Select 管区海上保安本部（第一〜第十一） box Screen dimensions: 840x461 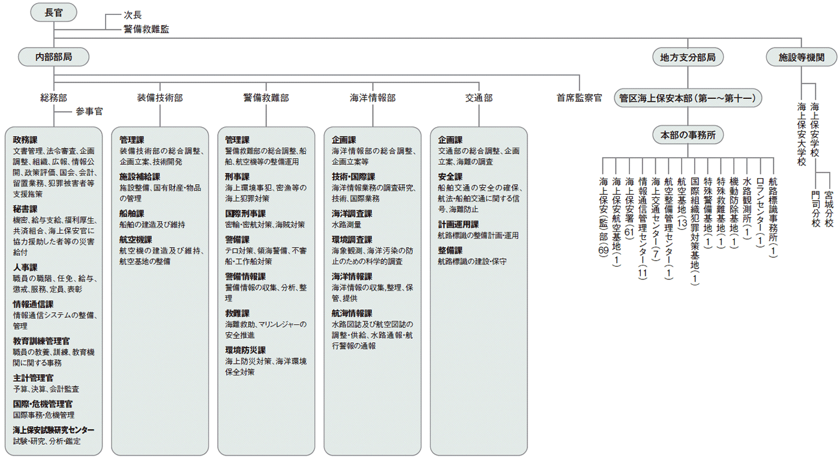(x=688, y=97)
